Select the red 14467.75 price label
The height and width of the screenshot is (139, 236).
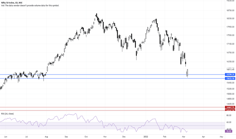(230, 107)
